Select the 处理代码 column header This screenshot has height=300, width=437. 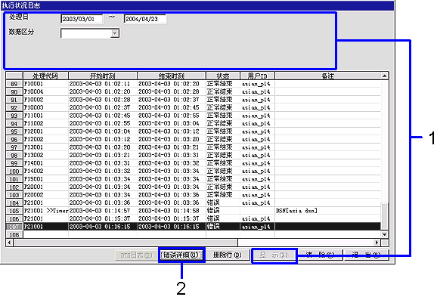click(45, 76)
